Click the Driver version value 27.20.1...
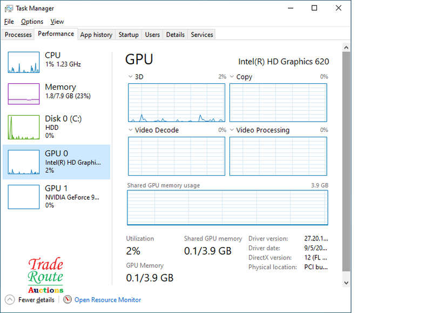The width and height of the screenshot is (432, 313). tap(316, 238)
